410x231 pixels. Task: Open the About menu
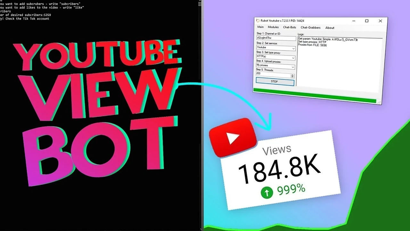click(x=330, y=28)
